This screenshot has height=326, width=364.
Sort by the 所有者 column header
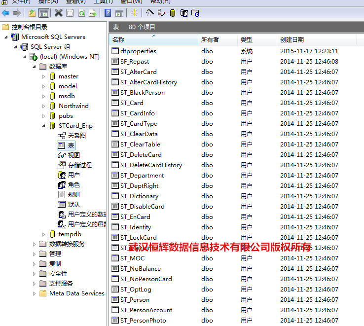click(218, 39)
